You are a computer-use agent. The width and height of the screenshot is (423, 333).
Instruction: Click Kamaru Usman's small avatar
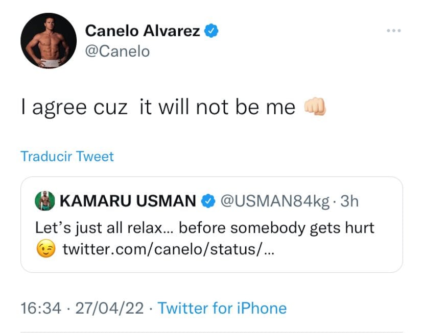click(x=44, y=201)
